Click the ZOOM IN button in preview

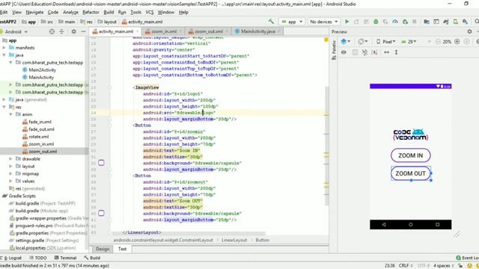(411, 155)
